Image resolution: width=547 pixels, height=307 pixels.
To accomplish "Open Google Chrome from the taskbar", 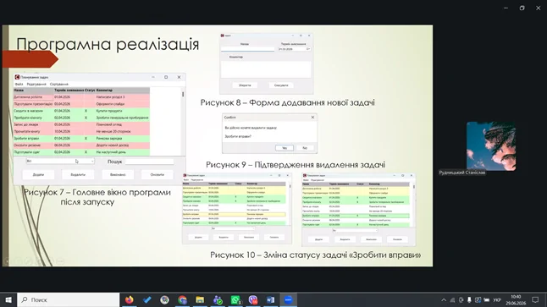I will click(182, 299).
